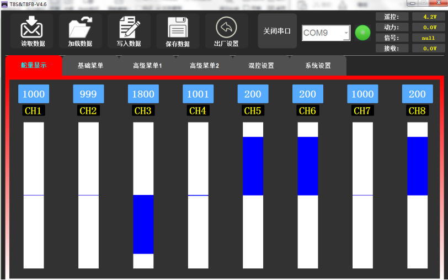This screenshot has width=448, height=280.
Task: Click the Load Data (加载数据) folder icon
Action: [80, 28]
